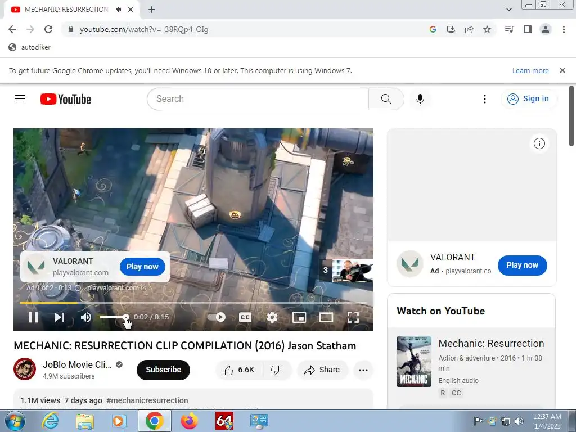
Task: Open the YouTube guide hamburger menu
Action: coord(20,99)
